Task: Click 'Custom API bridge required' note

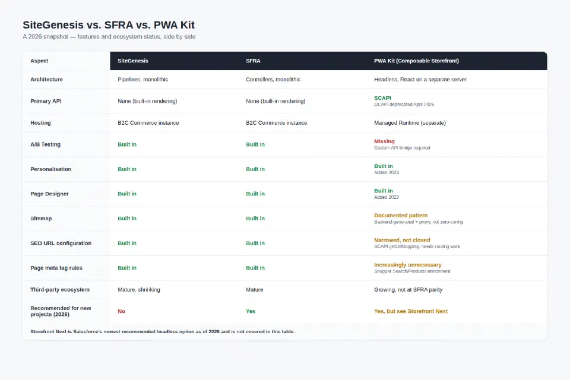Action: (402, 148)
